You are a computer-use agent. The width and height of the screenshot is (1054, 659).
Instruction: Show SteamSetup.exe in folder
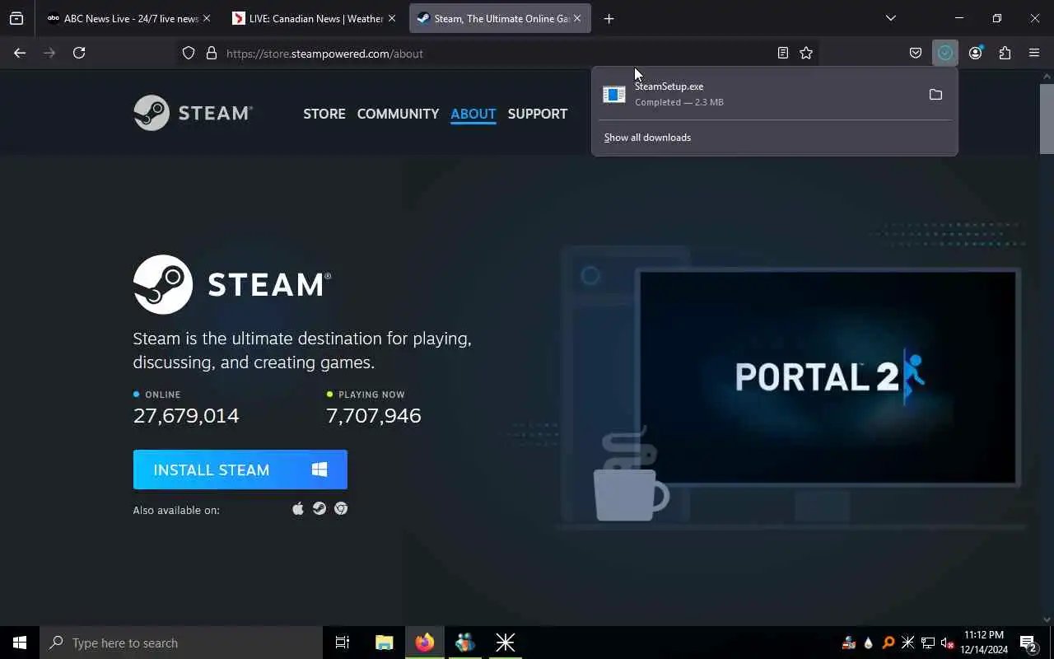point(935,95)
